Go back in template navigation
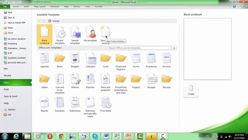 click(x=40, y=21)
